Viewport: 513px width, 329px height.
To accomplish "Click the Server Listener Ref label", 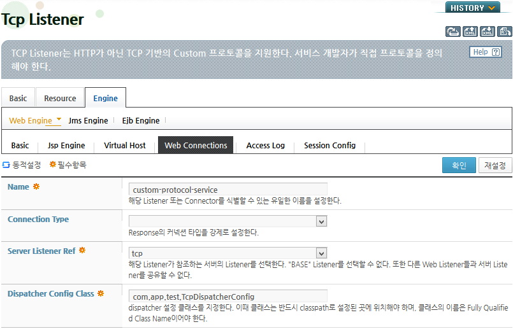I will click(41, 251).
